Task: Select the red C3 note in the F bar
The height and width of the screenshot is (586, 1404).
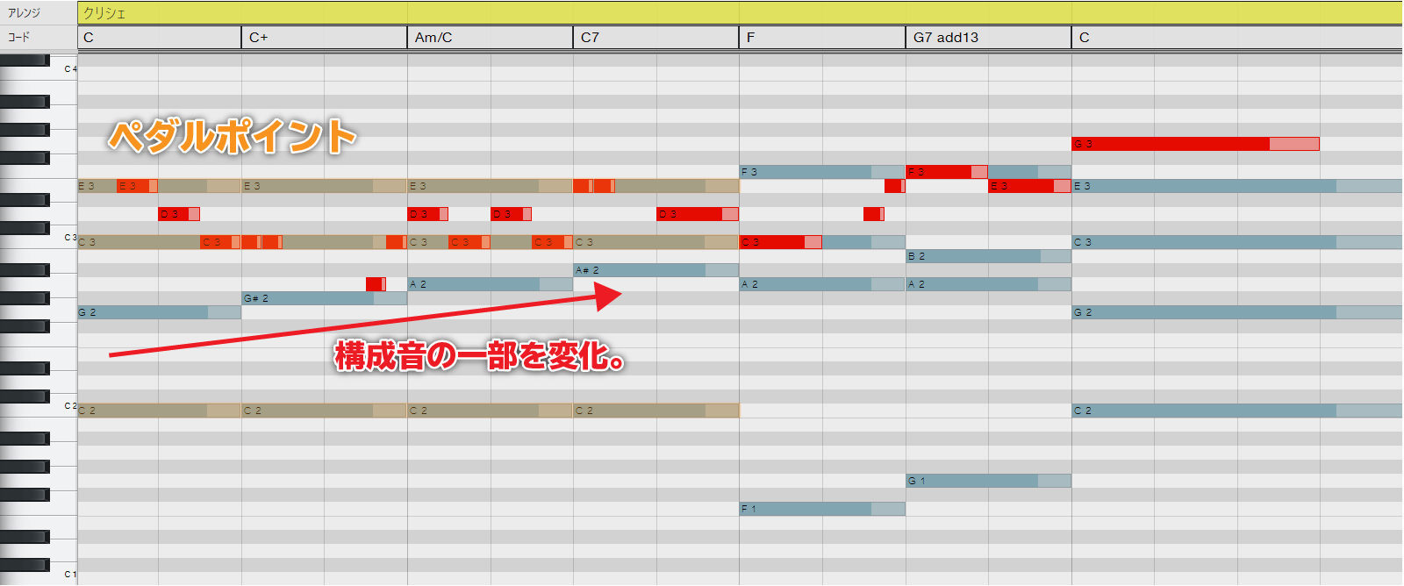Action: 781,242
